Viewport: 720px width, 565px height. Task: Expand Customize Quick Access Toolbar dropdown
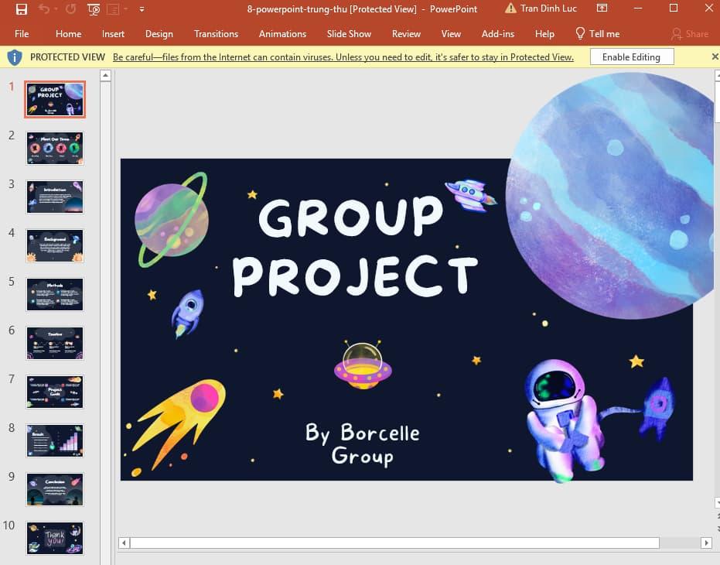(142, 9)
